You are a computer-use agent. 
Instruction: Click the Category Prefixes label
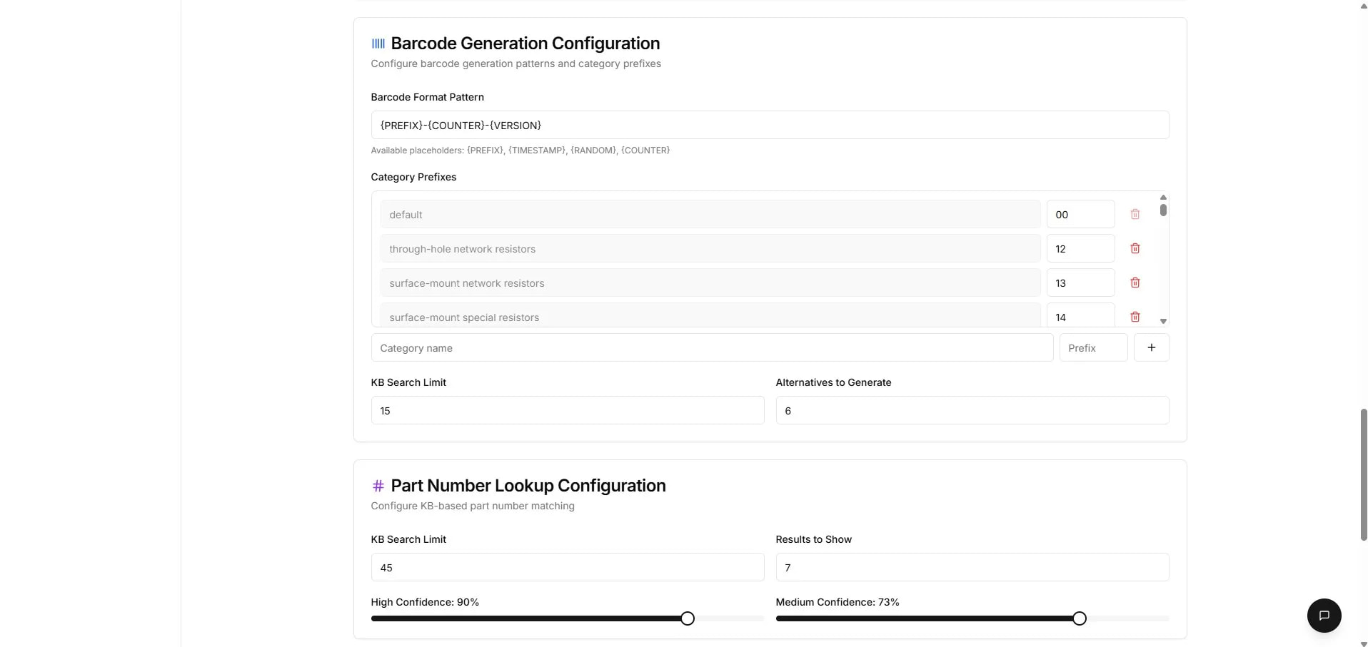coord(413,177)
